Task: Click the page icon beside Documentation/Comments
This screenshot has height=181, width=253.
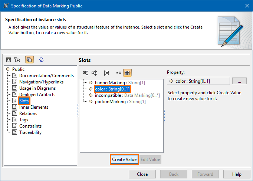Action: [15, 75]
